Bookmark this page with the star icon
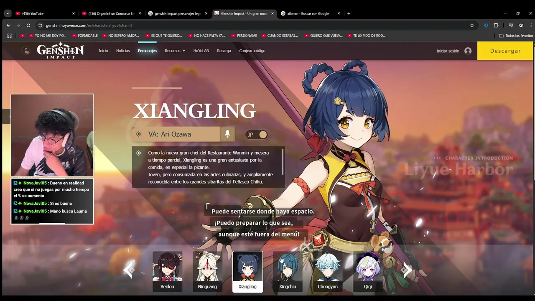 (x=472, y=25)
